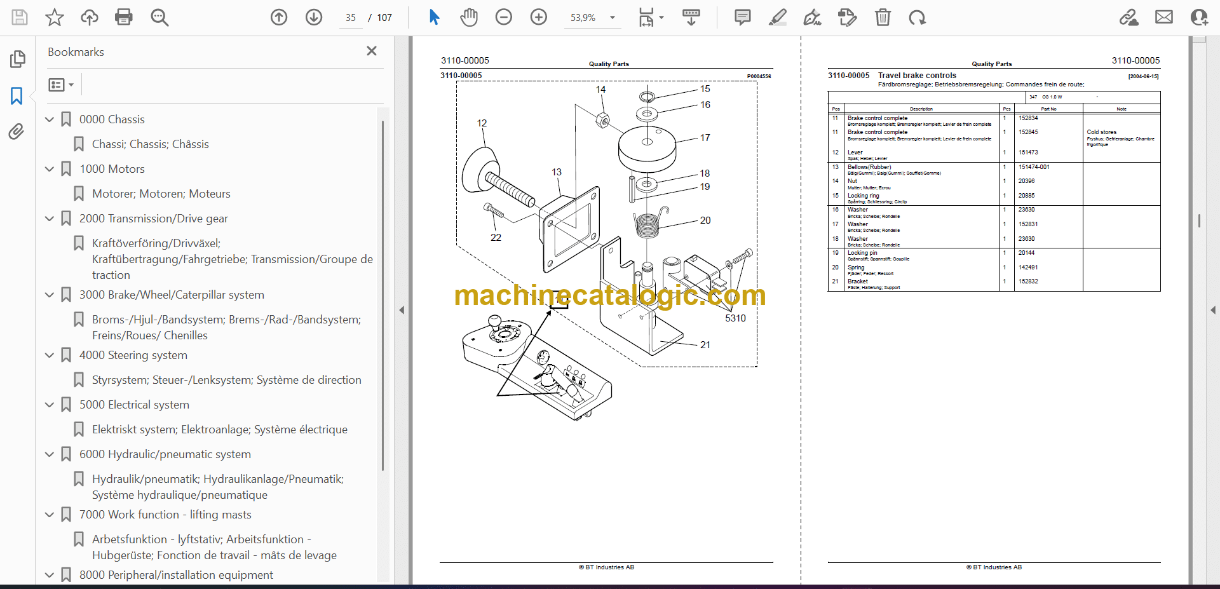Close the Bookmarks panel
The width and height of the screenshot is (1220, 589).
pos(372,51)
